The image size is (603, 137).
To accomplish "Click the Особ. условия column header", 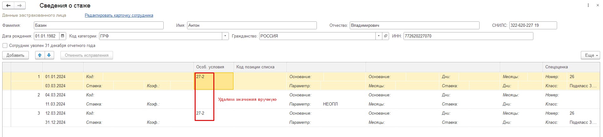I will (210, 67).
